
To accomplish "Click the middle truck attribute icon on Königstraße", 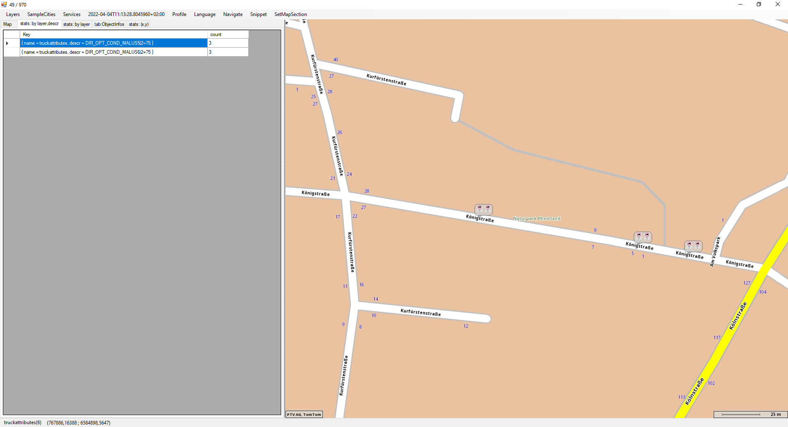I will (x=643, y=236).
